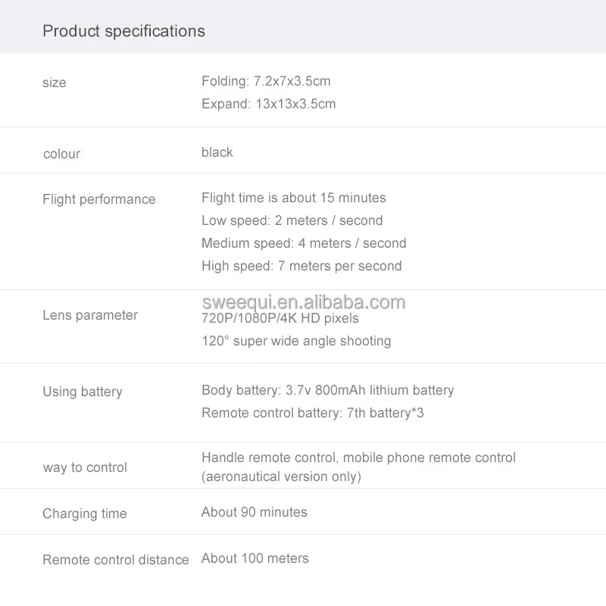Click the "Medium speed: 4 meters / second" line
The image size is (606, 606).
(x=304, y=243)
